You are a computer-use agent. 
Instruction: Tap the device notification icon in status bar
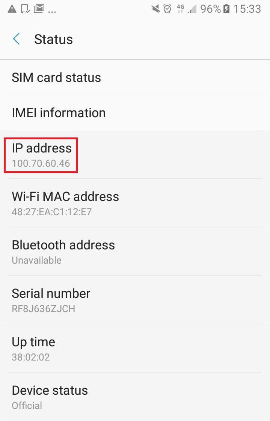25,9
